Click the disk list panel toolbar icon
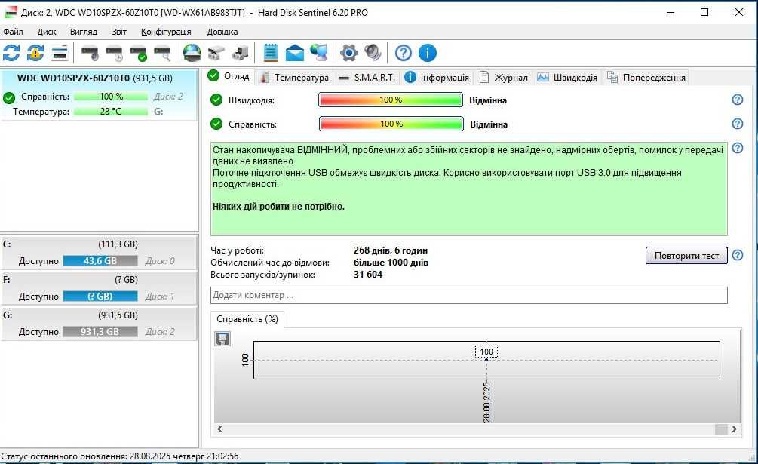758x464 pixels. pos(60,53)
